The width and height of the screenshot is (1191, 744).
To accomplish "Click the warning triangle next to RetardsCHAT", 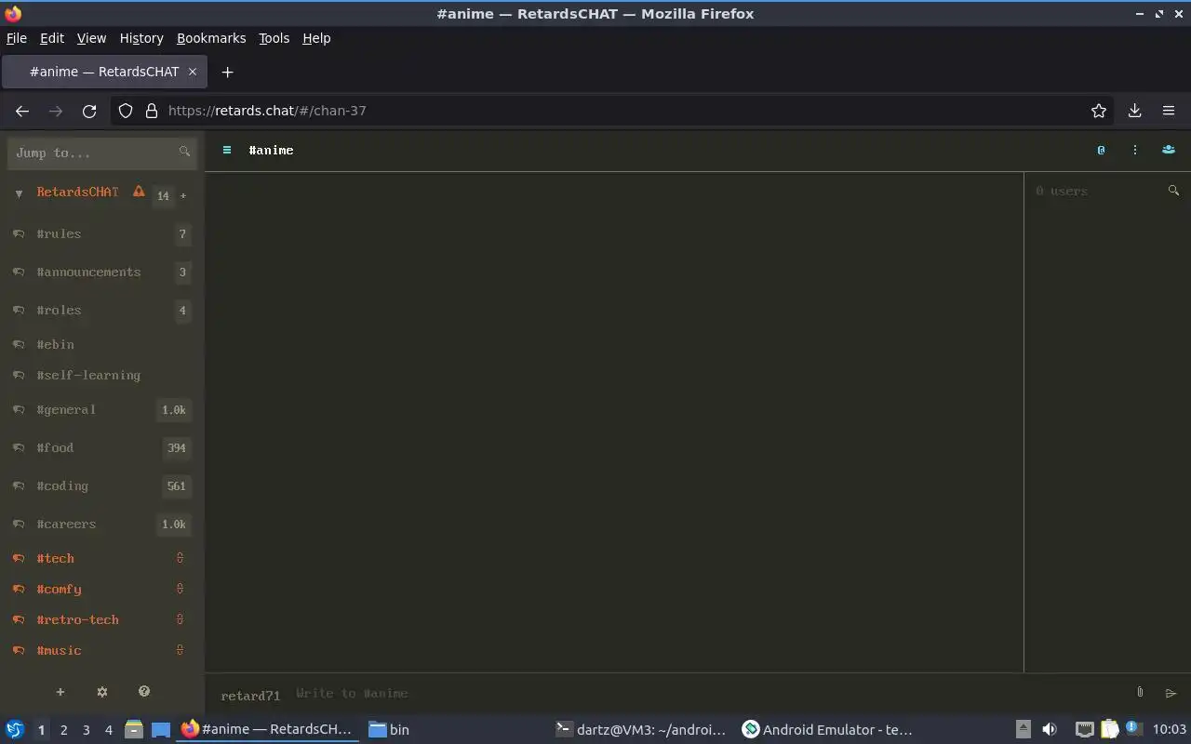I will [139, 192].
